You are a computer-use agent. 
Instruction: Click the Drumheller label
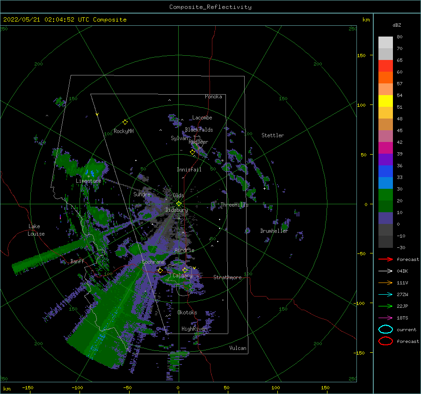[x=274, y=231]
